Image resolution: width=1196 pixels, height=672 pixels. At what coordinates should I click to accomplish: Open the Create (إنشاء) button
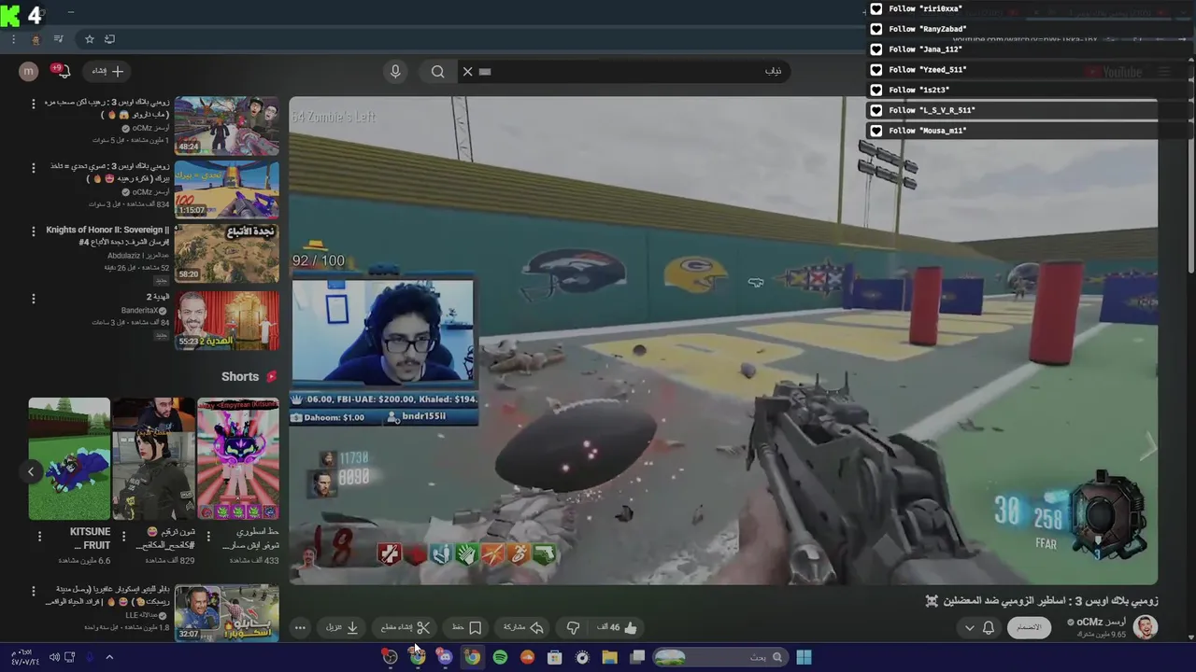point(107,71)
